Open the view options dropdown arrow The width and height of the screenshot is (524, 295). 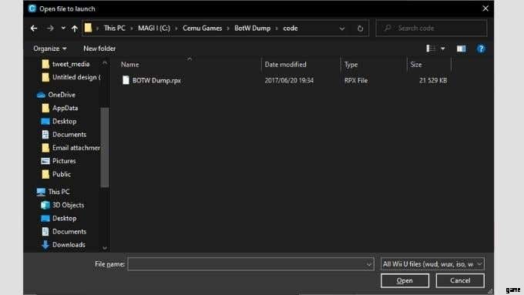tap(443, 49)
